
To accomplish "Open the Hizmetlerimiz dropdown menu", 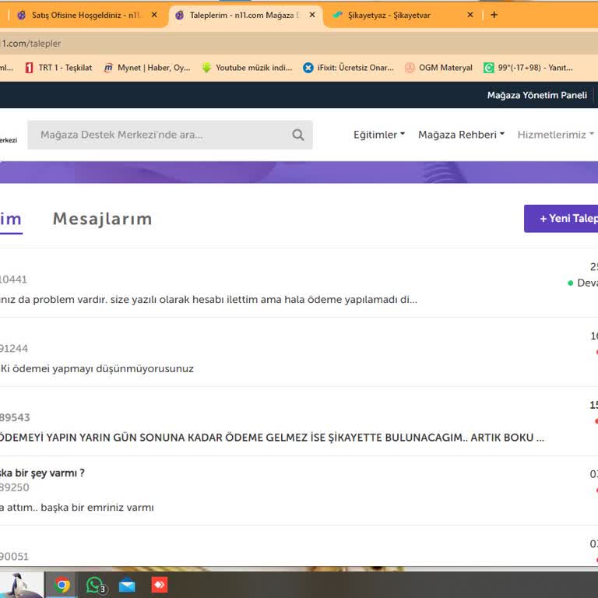I will pyautogui.click(x=555, y=135).
